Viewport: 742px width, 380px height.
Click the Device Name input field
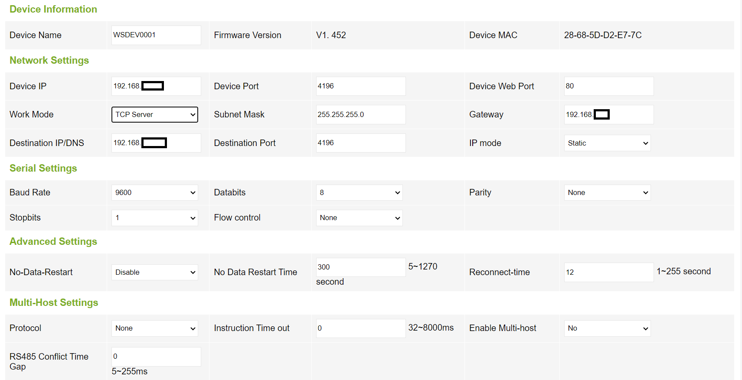[x=156, y=35]
